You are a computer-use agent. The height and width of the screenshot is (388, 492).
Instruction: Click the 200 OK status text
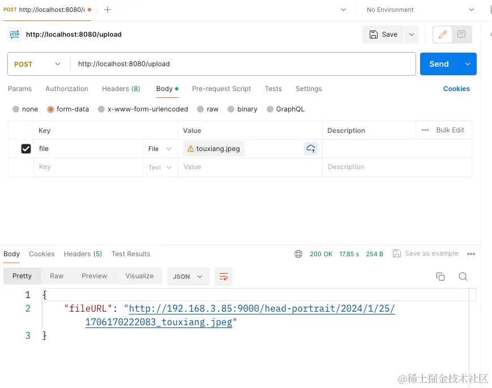(x=321, y=254)
